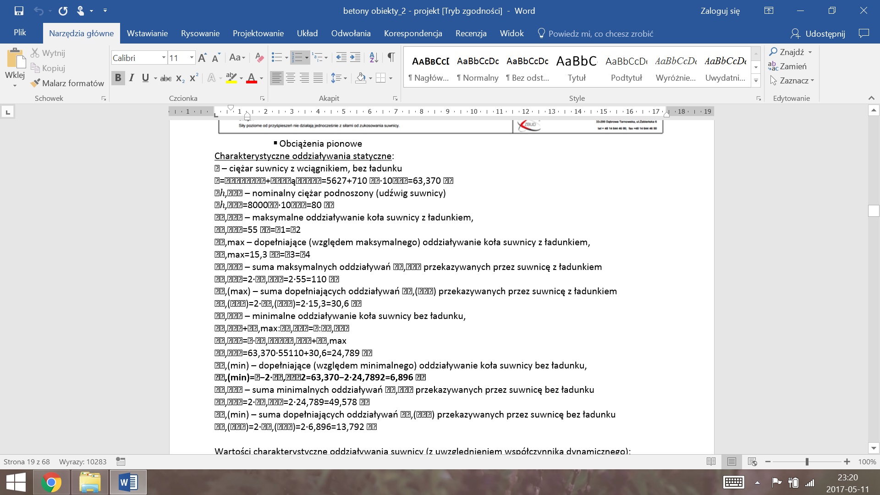Open the Zaznacz select dropdown
The width and height of the screenshot is (880, 495).
pos(792,81)
